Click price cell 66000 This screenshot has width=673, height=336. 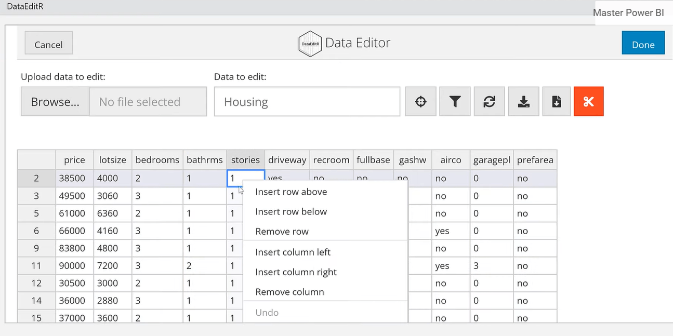tap(74, 231)
